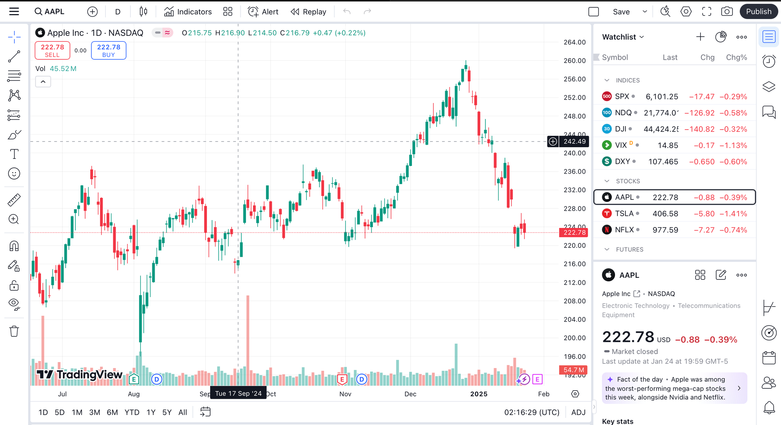This screenshot has width=781, height=425.
Task: Select the NFLX watchlist row
Action: [x=674, y=230]
